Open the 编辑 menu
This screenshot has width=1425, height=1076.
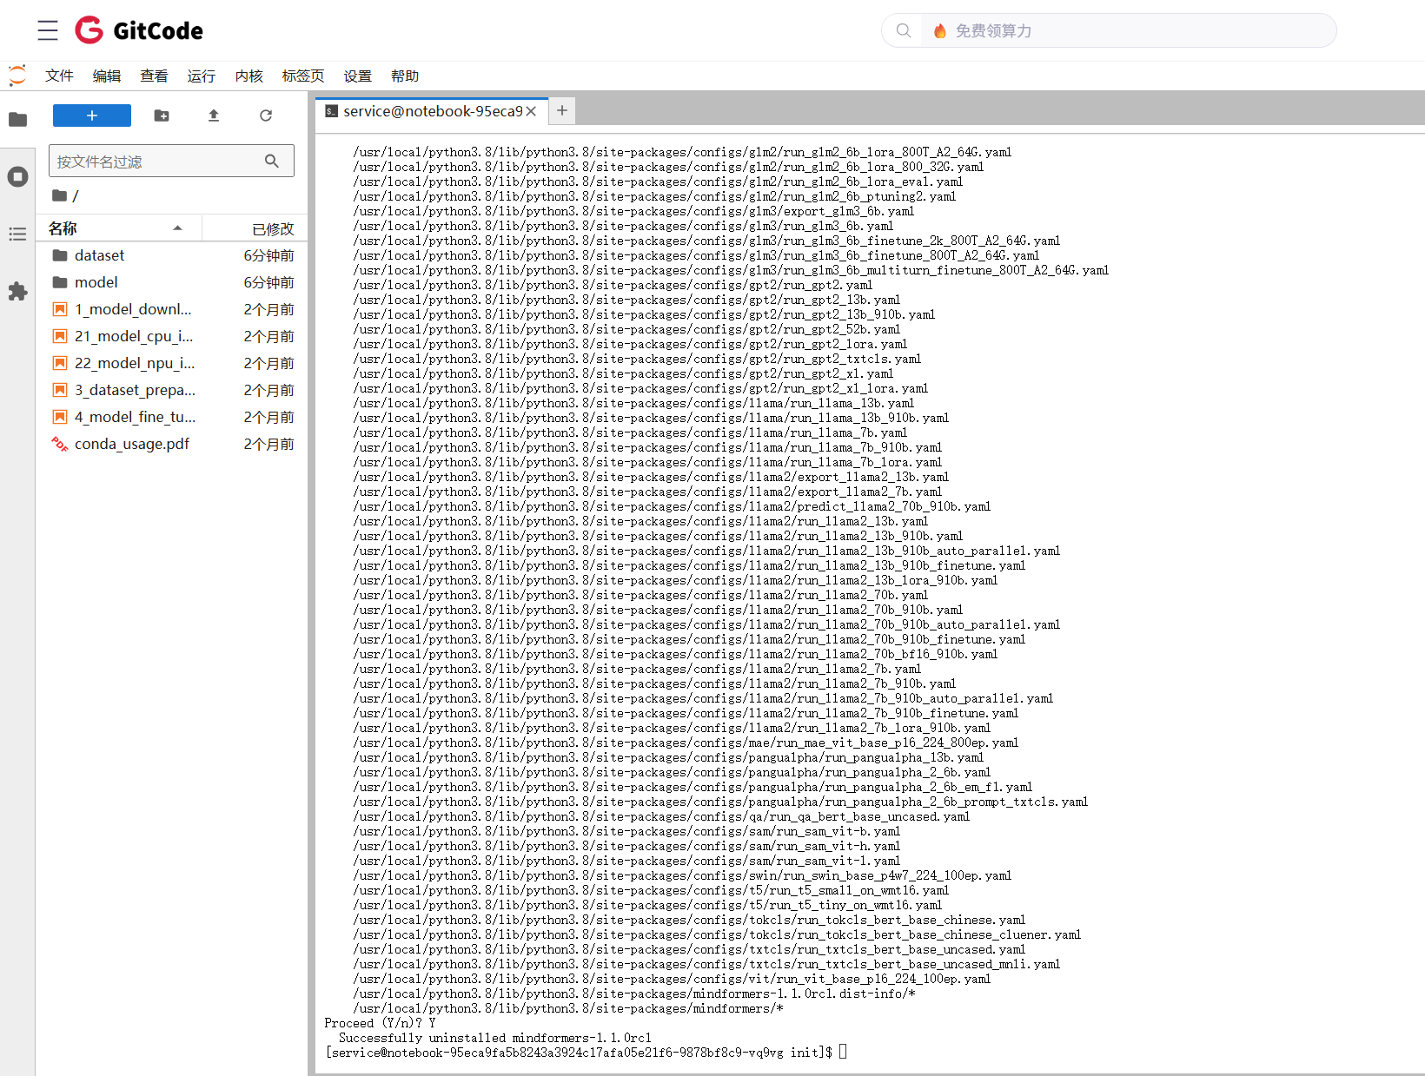[107, 76]
